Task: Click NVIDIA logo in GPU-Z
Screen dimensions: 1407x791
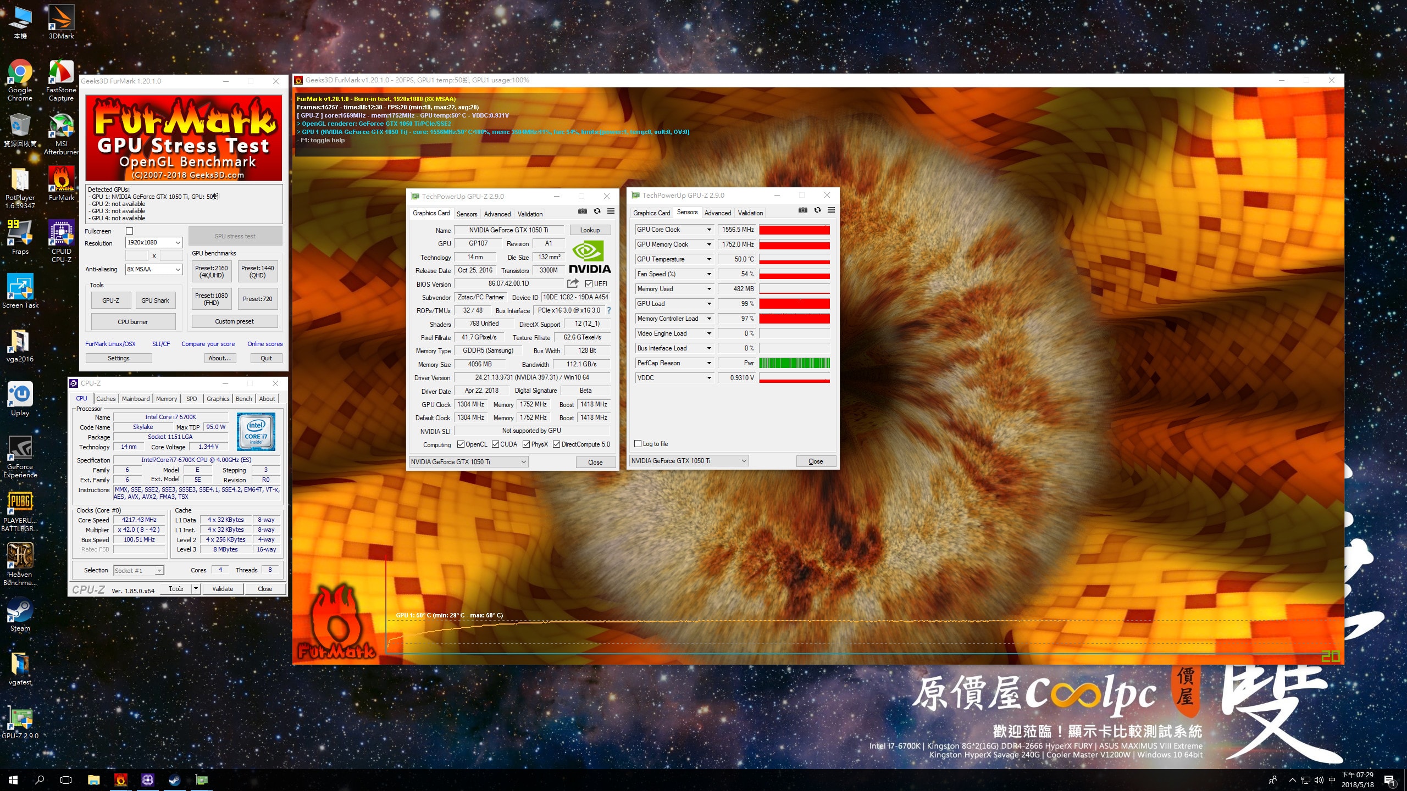Action: coord(590,257)
